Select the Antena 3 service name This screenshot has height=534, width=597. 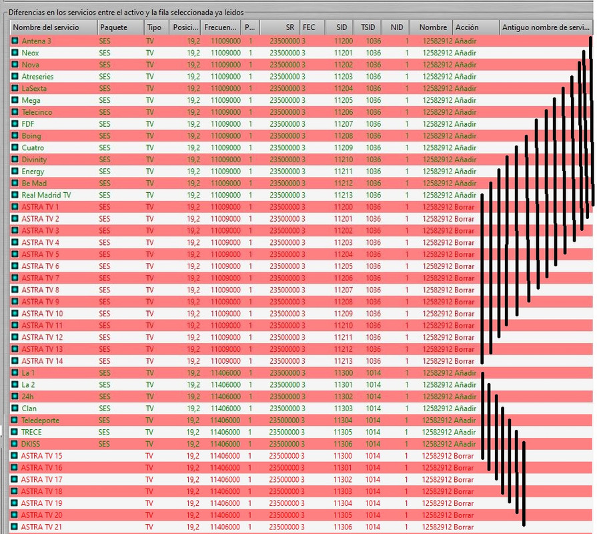tap(36, 41)
